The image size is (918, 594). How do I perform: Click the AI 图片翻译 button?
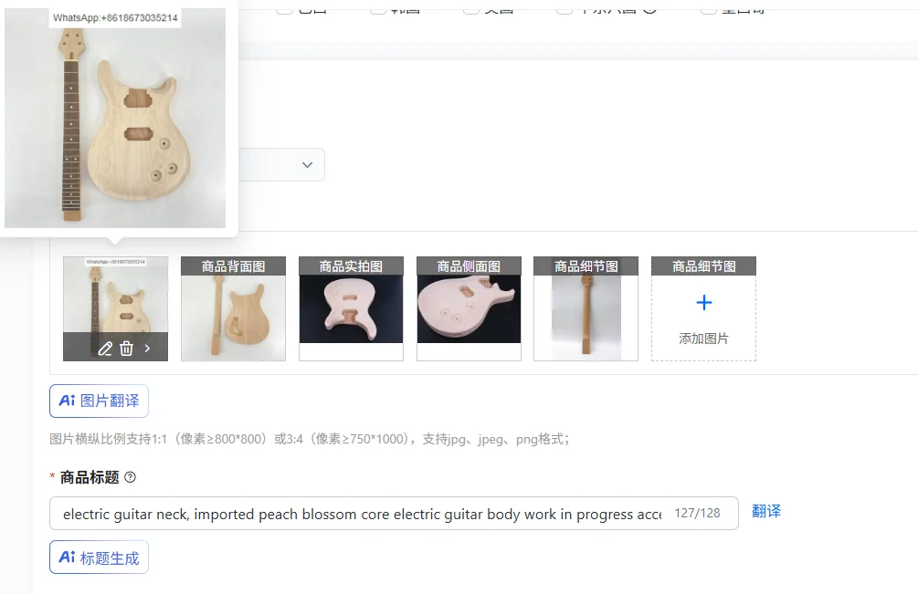(x=99, y=401)
